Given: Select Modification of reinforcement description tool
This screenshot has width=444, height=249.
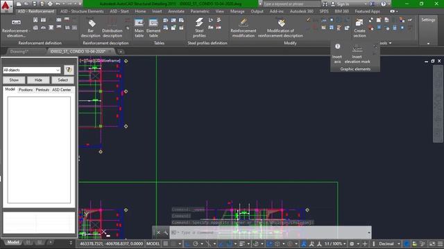Looking at the screenshot, I should (x=280, y=28).
